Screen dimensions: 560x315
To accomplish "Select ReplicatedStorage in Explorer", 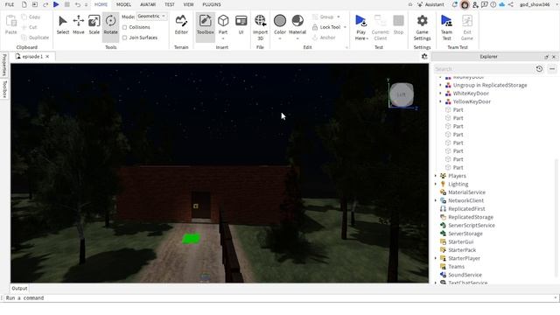I will point(471,217).
